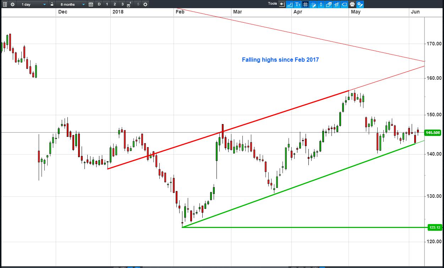Click the Dec date axis label
Viewport: 444px width, 268px height.
tap(63, 12)
